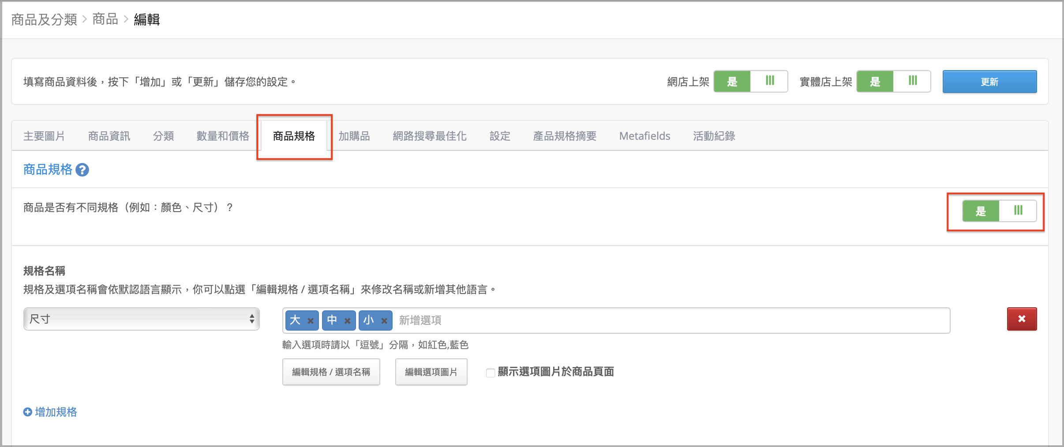Click the 編輯 breadcrumb text
The image size is (1064, 447).
pyautogui.click(x=147, y=19)
